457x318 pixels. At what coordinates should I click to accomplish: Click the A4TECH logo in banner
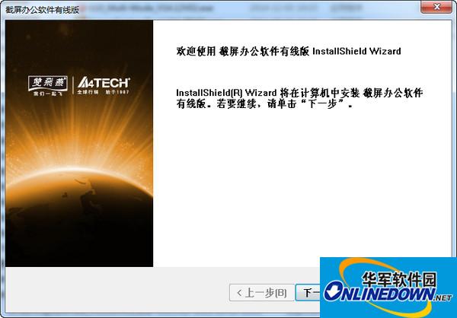point(104,86)
